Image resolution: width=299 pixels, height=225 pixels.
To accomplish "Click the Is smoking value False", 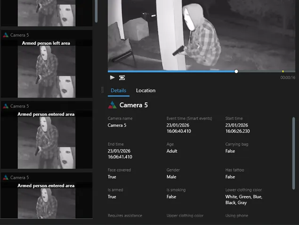I will point(171,197).
